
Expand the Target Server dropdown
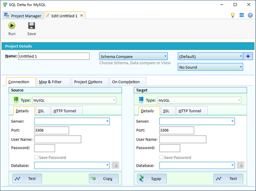pos(233,121)
